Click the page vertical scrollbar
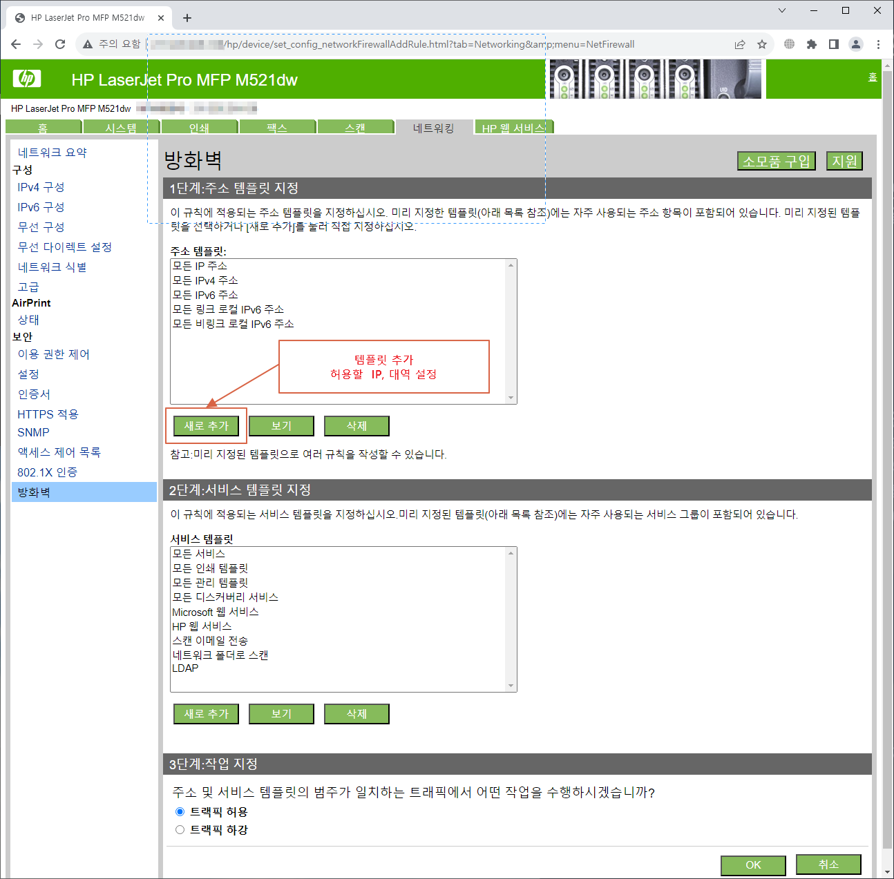Viewport: 894px width, 879px height. (888, 459)
